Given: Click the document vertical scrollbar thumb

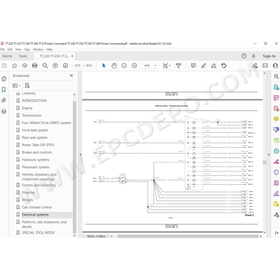Looking at the screenshot, I should pyautogui.click(x=265, y=162).
